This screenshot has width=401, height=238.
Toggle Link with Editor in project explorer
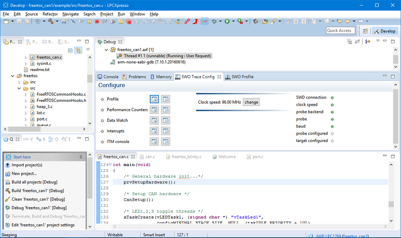coord(78,50)
